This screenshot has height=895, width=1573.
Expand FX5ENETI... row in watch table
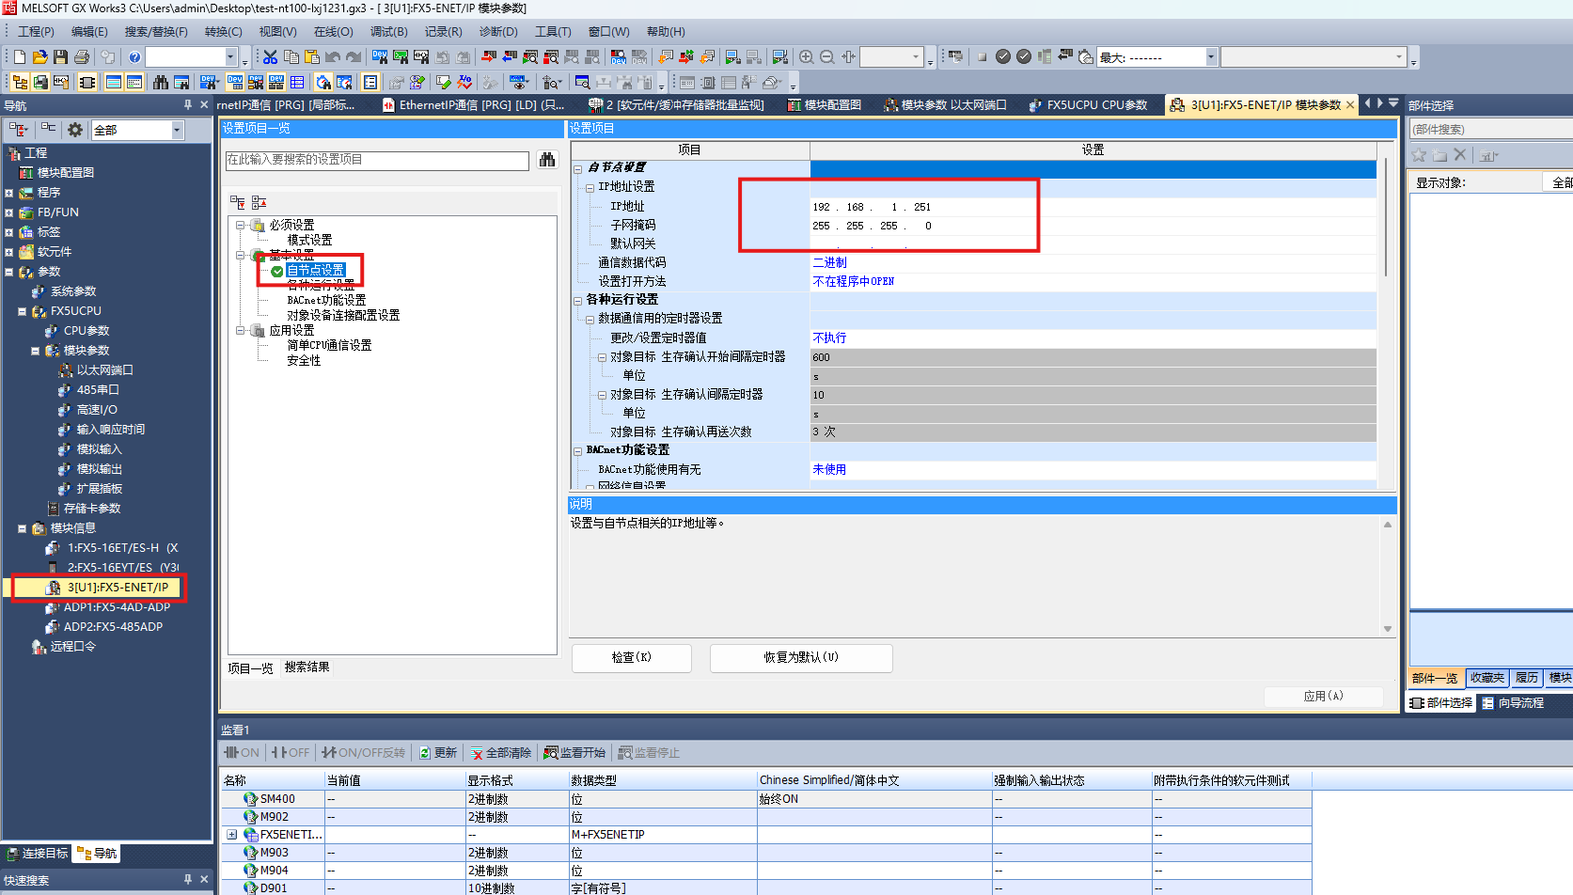coord(231,835)
